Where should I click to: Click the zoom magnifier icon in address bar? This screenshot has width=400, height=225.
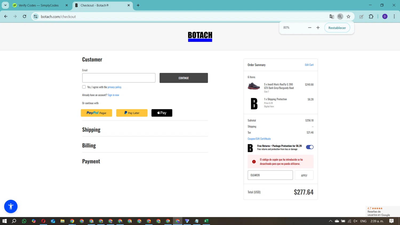click(x=340, y=17)
